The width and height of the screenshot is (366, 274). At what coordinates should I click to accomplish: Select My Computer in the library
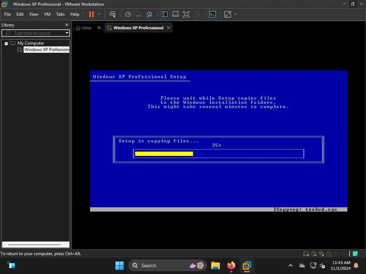coord(31,43)
